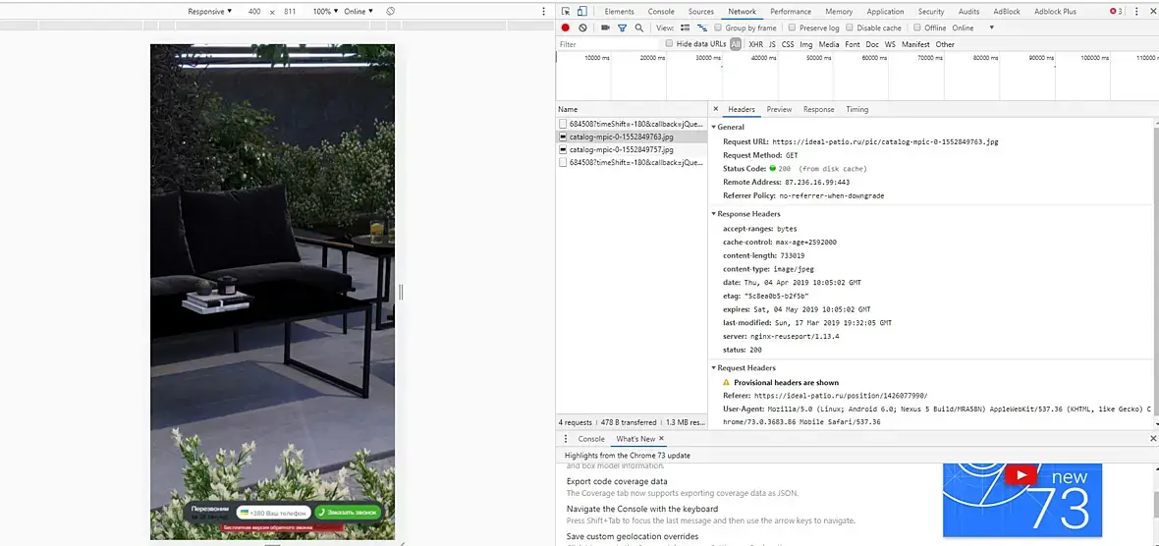Close the request details pane
The height and width of the screenshot is (546, 1159).
(x=715, y=109)
